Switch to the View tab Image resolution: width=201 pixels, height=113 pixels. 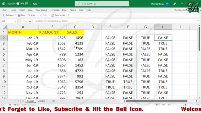[81, 10]
